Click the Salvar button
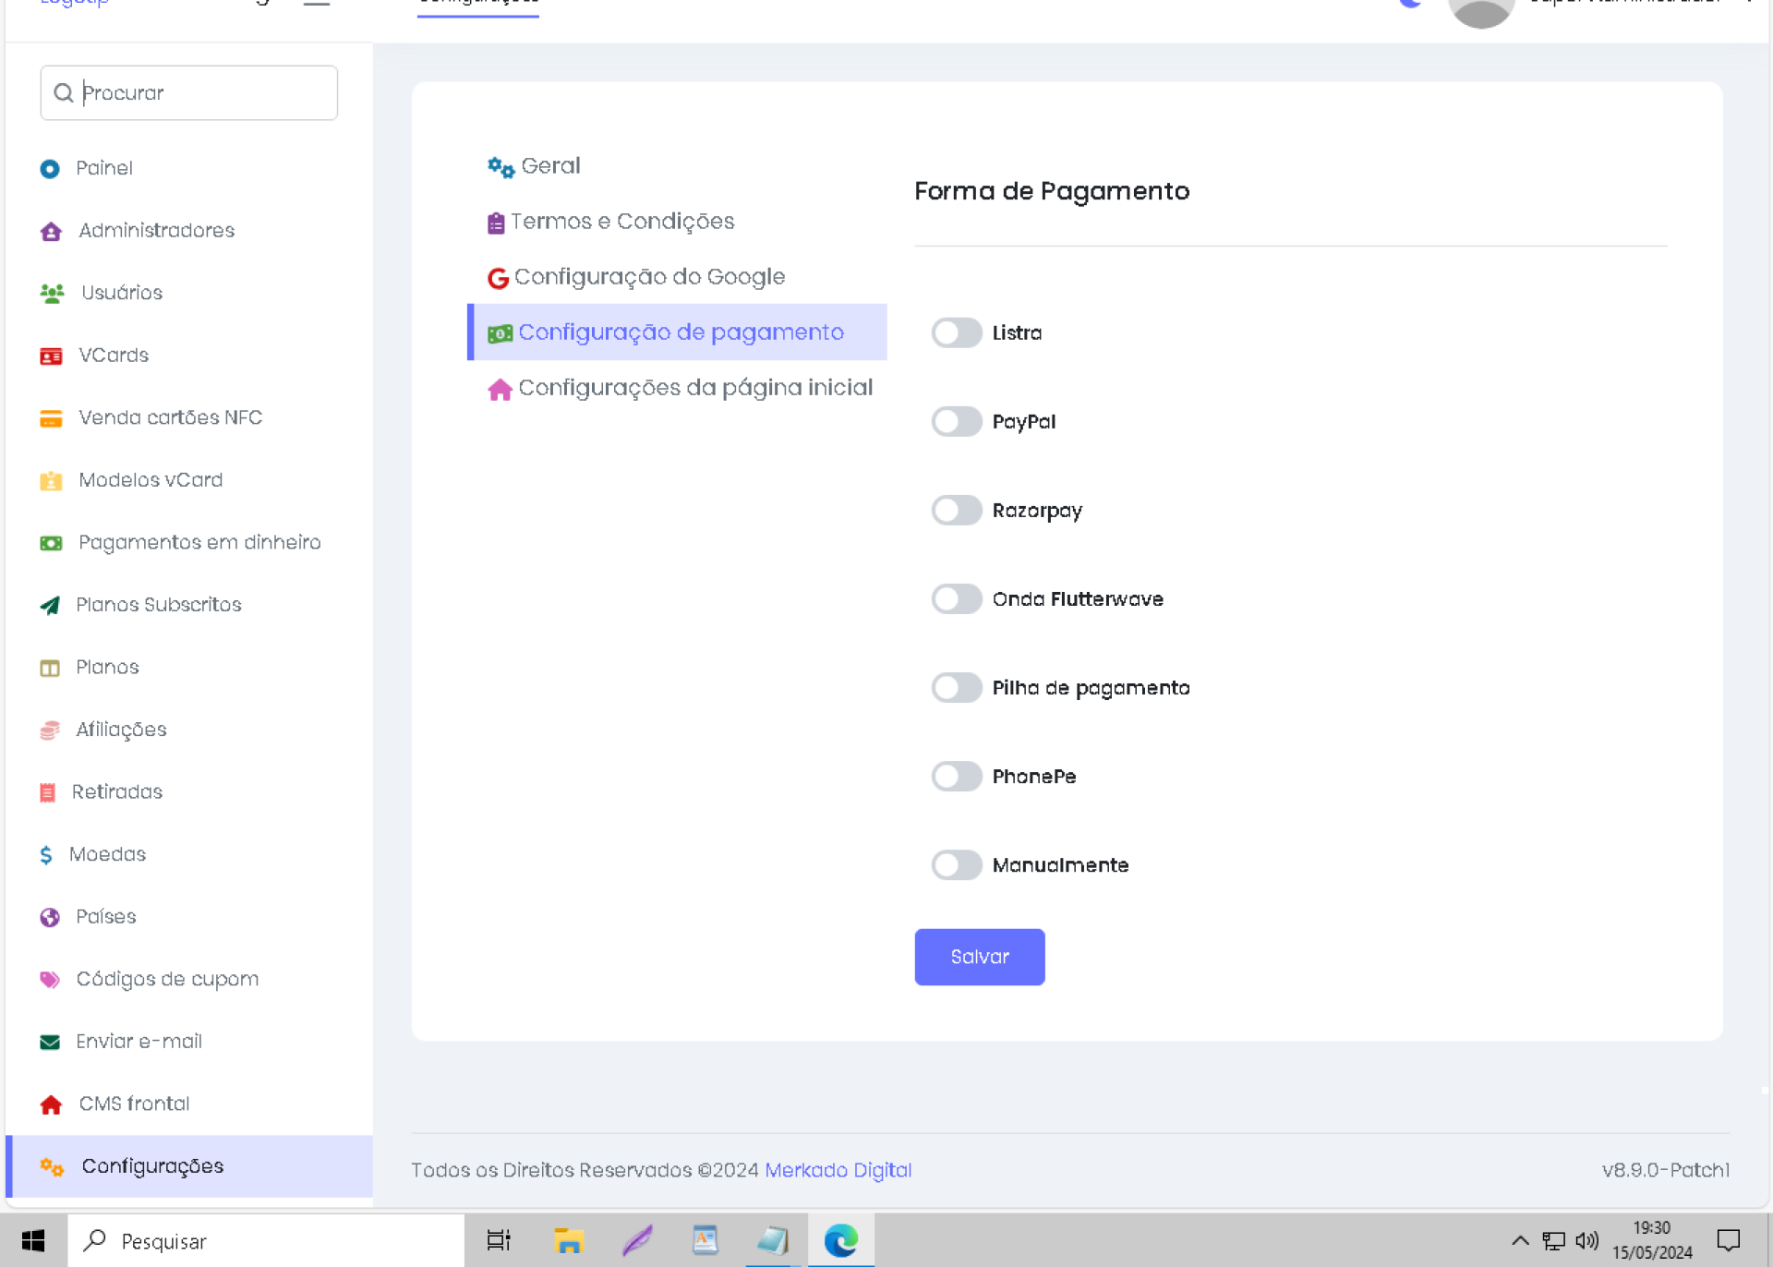The image size is (1773, 1267). 979,957
